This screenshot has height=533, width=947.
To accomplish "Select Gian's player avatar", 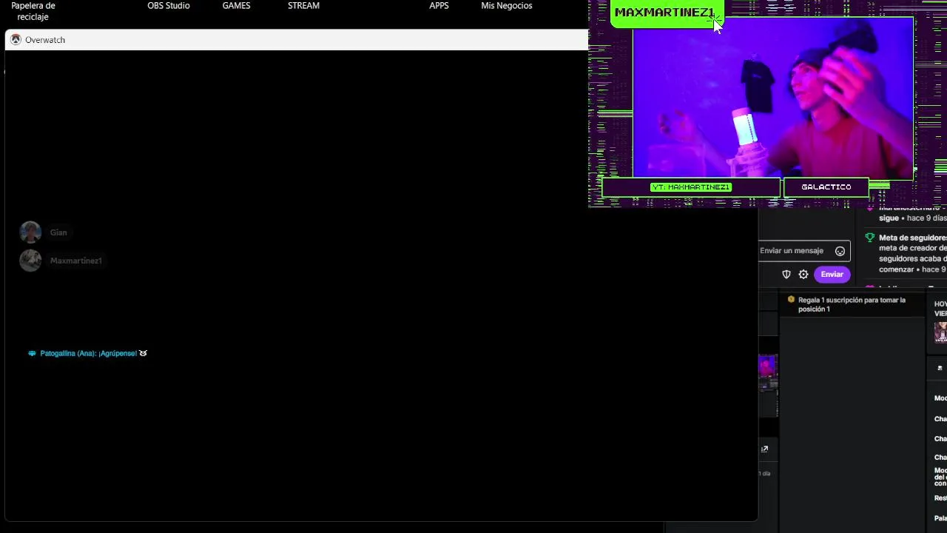I will [x=30, y=232].
